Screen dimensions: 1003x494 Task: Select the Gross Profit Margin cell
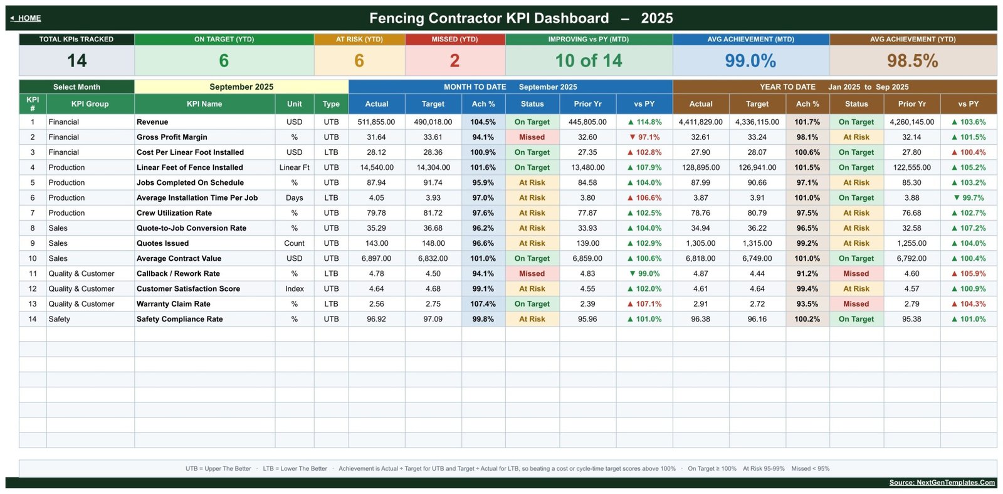pos(204,137)
